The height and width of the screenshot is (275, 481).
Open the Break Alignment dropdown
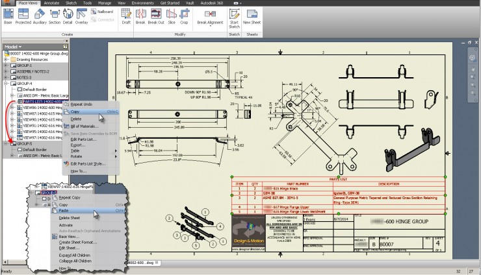pyautogui.click(x=210, y=18)
